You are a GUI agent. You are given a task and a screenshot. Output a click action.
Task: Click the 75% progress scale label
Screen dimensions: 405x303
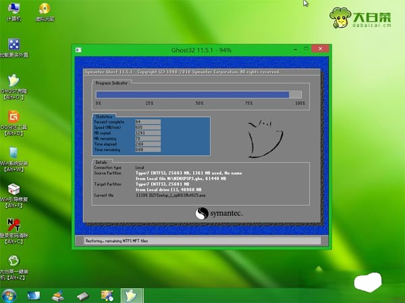(248, 103)
